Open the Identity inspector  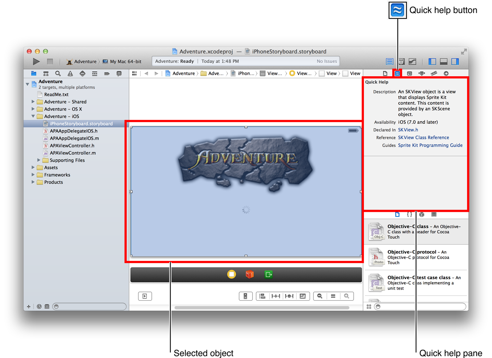coord(409,73)
